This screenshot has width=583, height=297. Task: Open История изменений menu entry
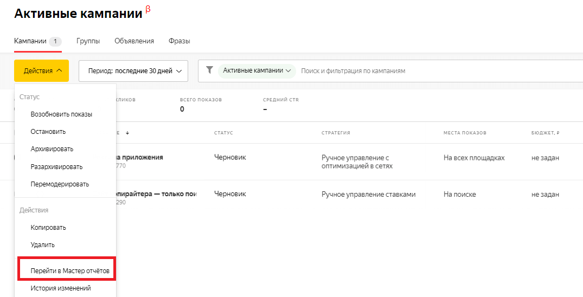click(x=61, y=288)
